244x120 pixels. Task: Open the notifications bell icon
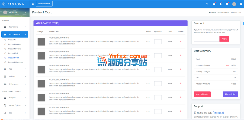(x=220, y=4)
